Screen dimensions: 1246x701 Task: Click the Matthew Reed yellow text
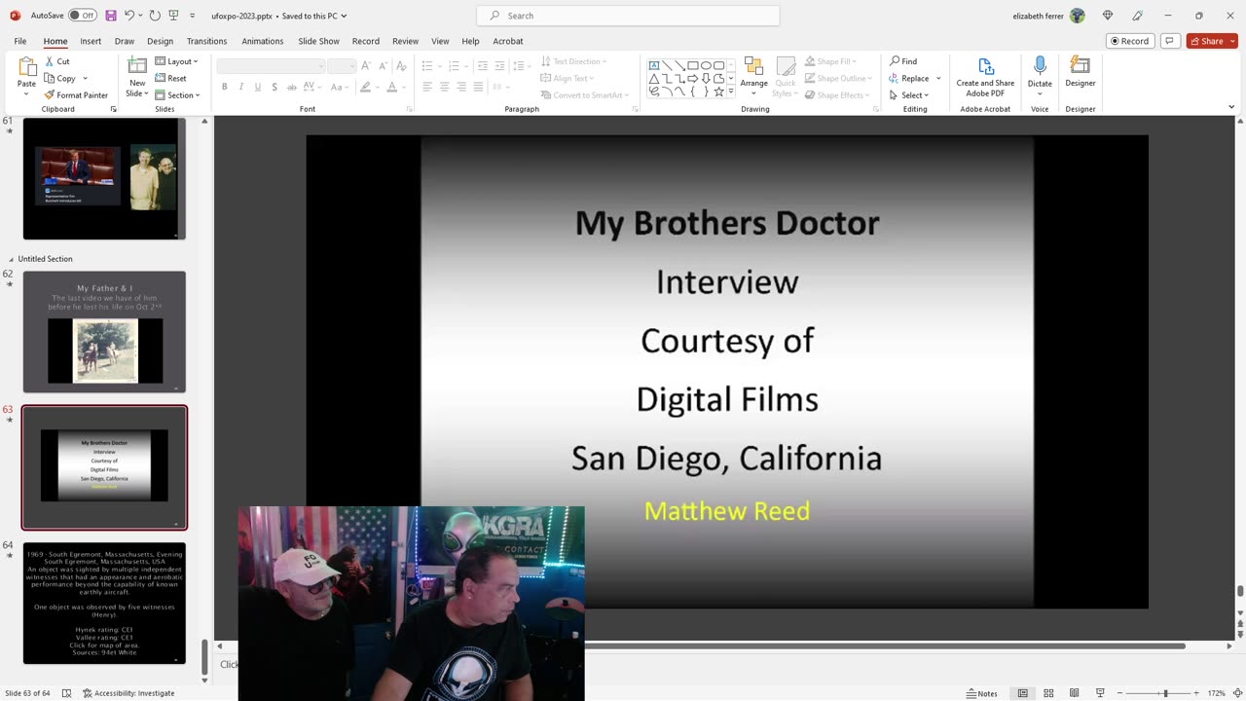point(726,511)
